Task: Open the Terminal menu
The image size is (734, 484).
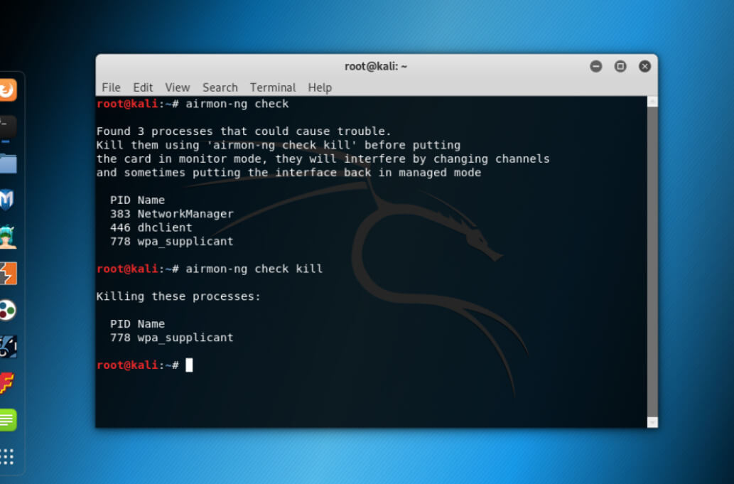Action: point(273,87)
